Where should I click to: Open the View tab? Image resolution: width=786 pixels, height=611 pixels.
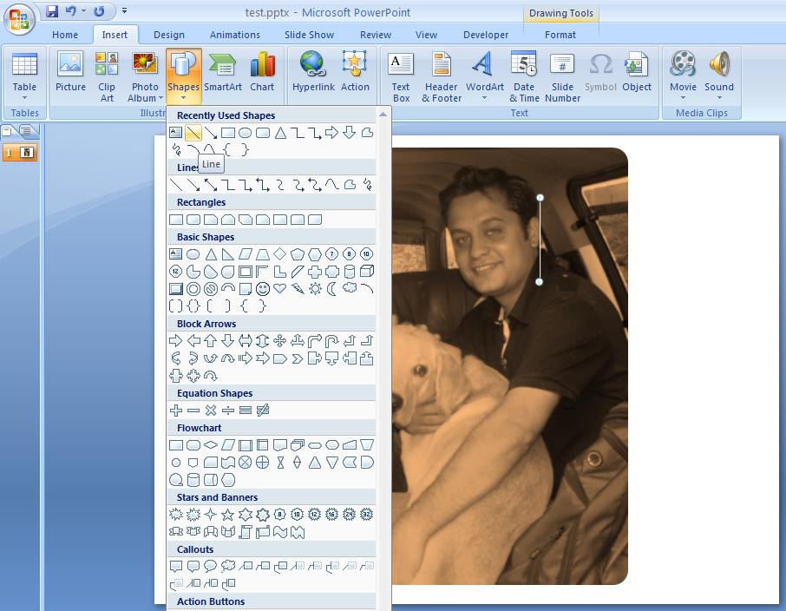point(426,35)
